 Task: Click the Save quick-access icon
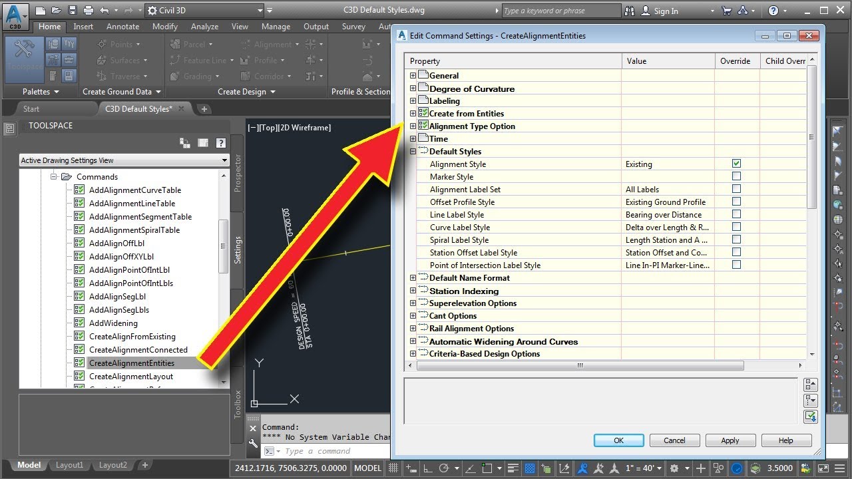pos(73,11)
